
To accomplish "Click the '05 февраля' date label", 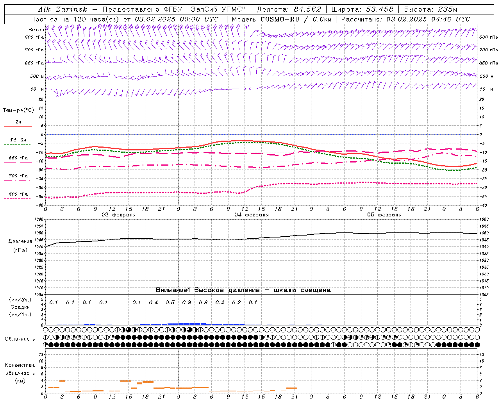I will click(x=384, y=215).
